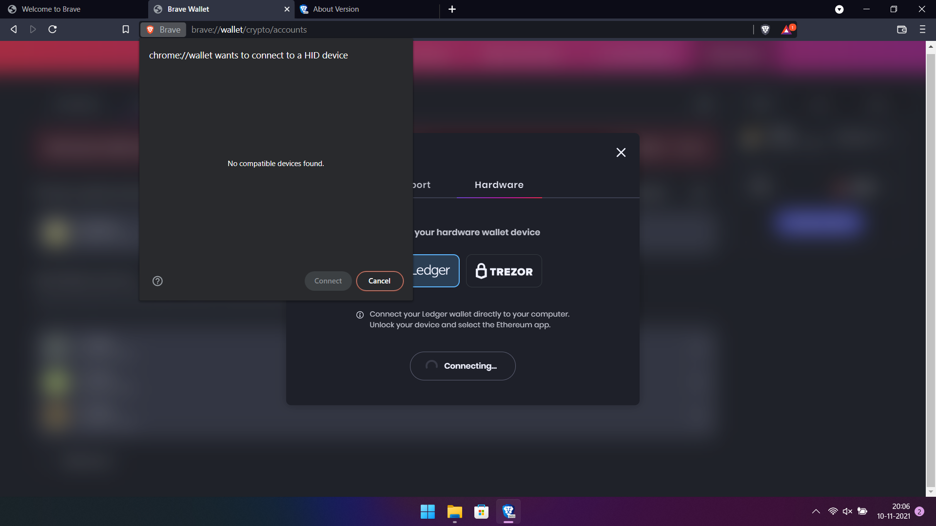
Task: Choose the Ledger hardware wallet option
Action: point(436,271)
